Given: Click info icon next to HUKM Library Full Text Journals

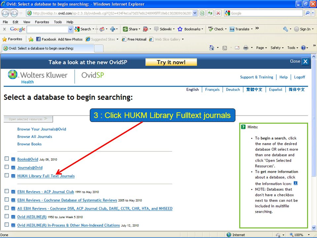Looking at the screenshot, I should (x=13, y=176).
